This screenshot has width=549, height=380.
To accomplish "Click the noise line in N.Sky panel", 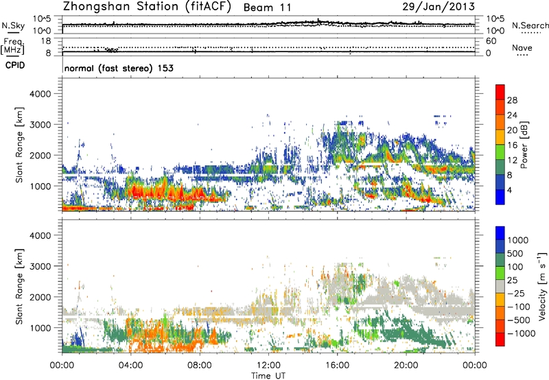I will [x=268, y=24].
